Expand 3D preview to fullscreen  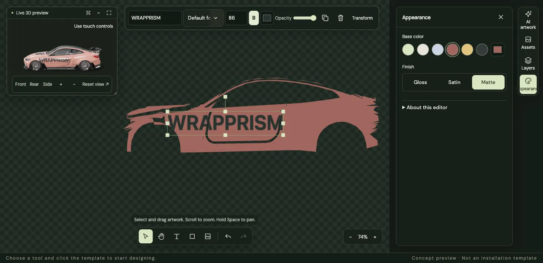pyautogui.click(x=109, y=13)
